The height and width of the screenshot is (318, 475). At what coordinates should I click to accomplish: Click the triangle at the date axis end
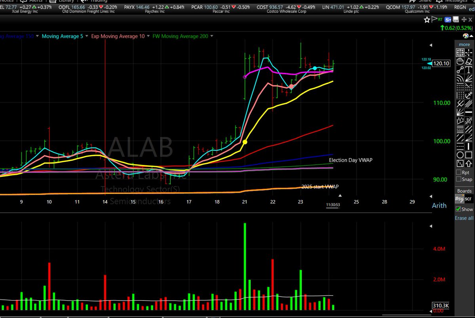click(340, 195)
